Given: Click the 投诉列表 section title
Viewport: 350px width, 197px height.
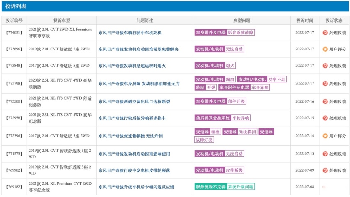Looking at the screenshot, I should coord(16,6).
